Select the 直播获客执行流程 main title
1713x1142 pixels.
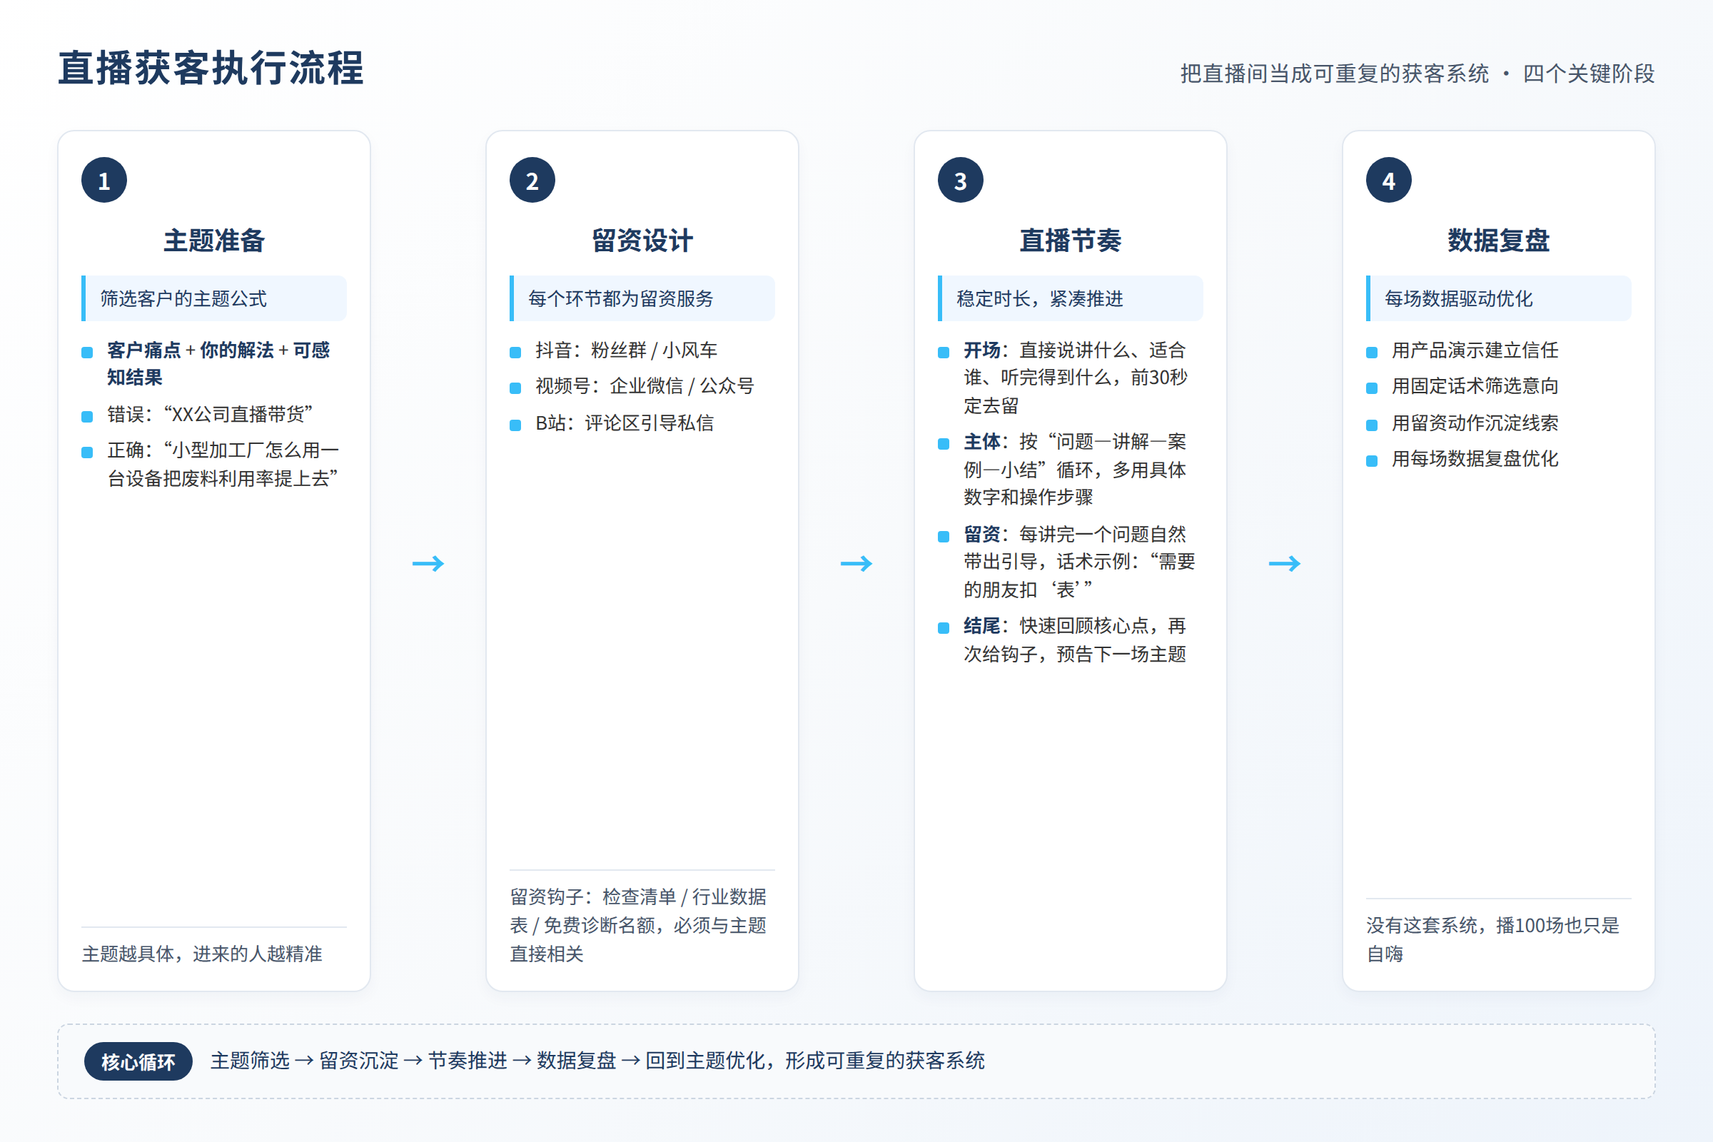coord(211,69)
